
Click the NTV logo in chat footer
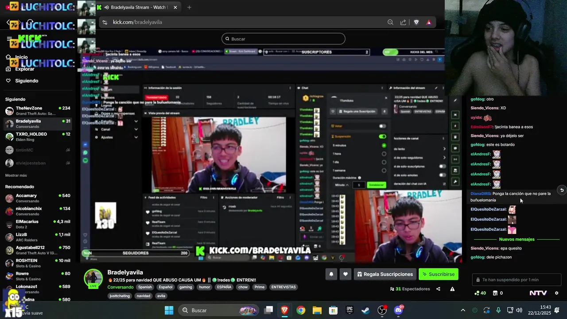(x=538, y=293)
